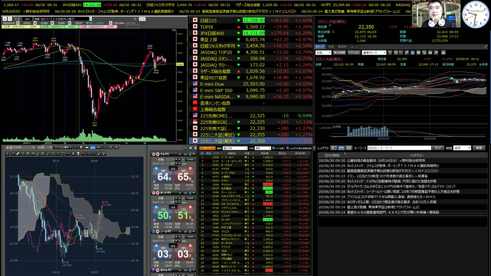Click the lock icon on the Dollar/Yen order panel
491x276 pixels.
[x=190, y=154]
